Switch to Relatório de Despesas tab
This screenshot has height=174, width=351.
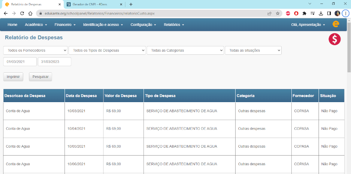[x=32, y=4]
